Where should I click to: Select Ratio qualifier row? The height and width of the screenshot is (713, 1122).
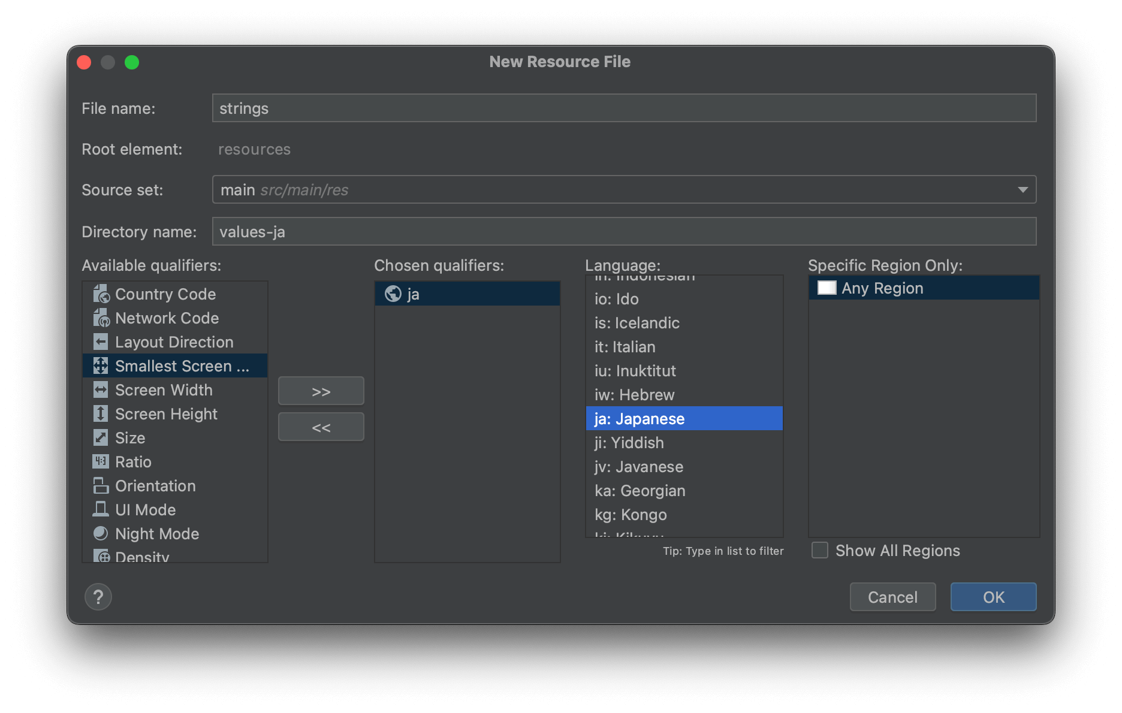pyautogui.click(x=175, y=462)
